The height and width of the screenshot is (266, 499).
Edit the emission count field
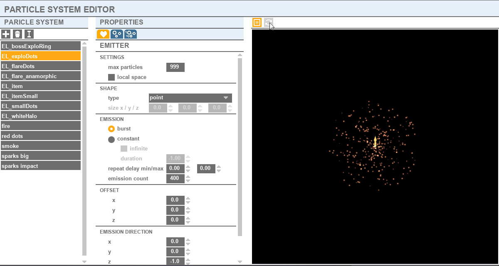(x=175, y=178)
